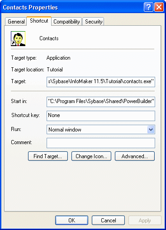Image resolution: width=166 pixels, height=230 pixels.
Task: Select the Shortcut tab
Action: coord(39,21)
